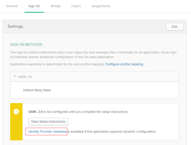This screenshot has height=145, width=191.
Task: Click the sign-on method description paragraph
Action: tap(93, 55)
